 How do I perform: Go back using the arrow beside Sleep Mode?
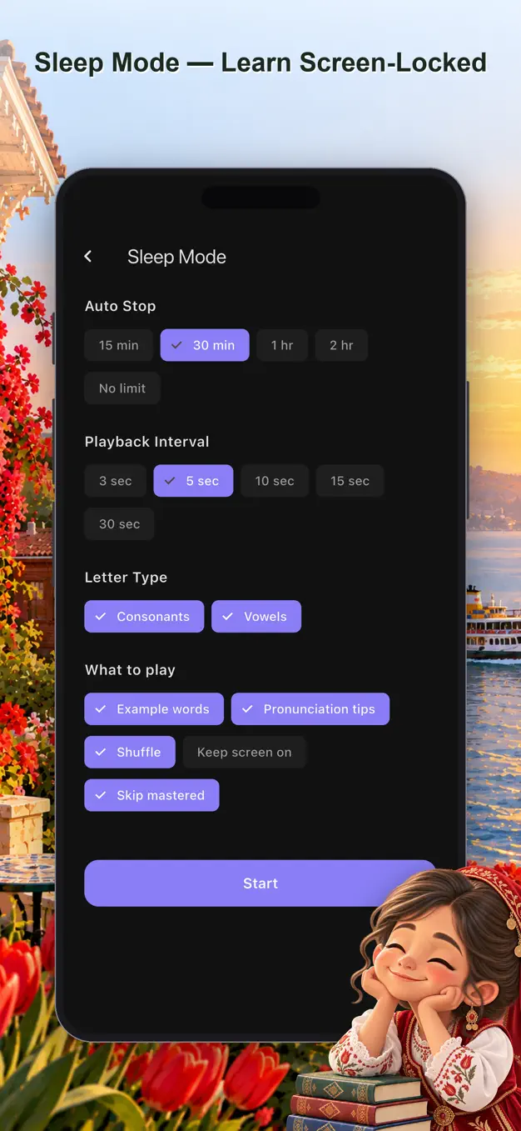click(88, 257)
